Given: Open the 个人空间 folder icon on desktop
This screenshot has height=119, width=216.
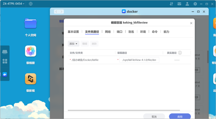Looking at the screenshot, I should click(31, 23).
